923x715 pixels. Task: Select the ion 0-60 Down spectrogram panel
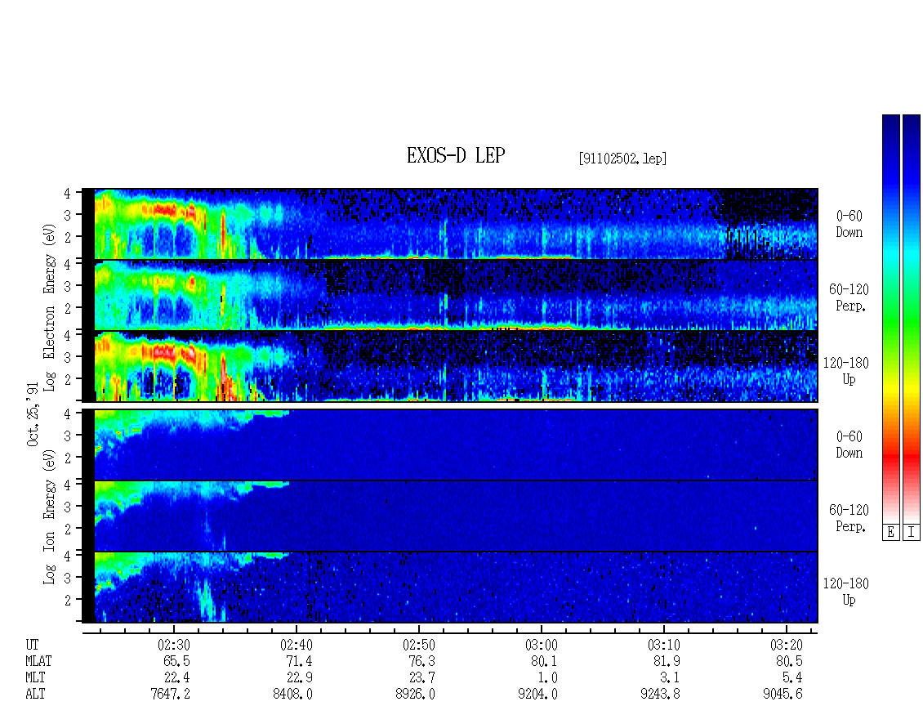[x=450, y=445]
